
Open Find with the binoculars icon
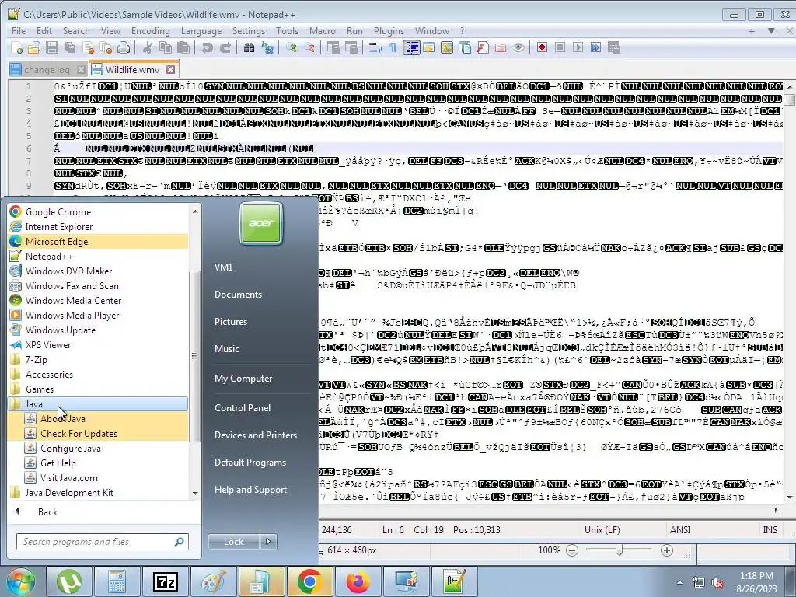tap(249, 47)
